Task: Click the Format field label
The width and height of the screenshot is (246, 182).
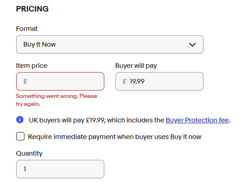Action: click(x=27, y=29)
